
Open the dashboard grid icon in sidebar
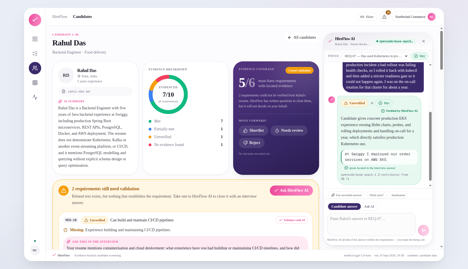pos(35,39)
